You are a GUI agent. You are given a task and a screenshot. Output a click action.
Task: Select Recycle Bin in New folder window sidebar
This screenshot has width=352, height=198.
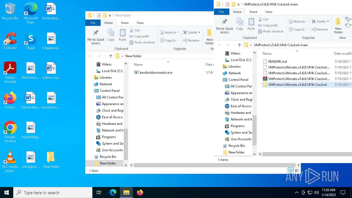tap(108, 157)
